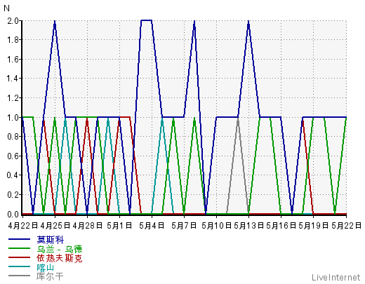Screen dimensions: 365x284
Task: Click the 4月22日 date axis label
Action: tap(23, 226)
